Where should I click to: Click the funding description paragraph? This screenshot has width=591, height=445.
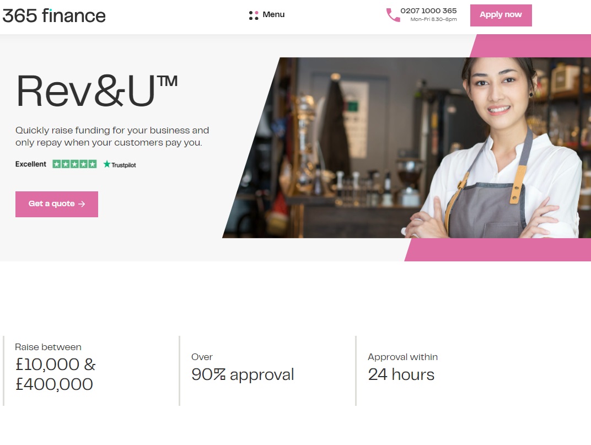point(112,137)
